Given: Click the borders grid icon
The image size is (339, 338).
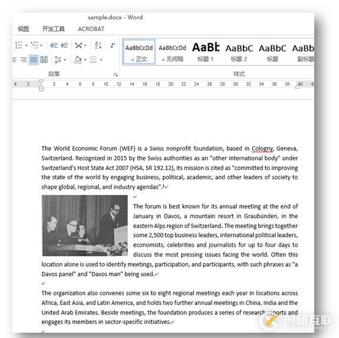Looking at the screenshot, I should click(x=93, y=60).
